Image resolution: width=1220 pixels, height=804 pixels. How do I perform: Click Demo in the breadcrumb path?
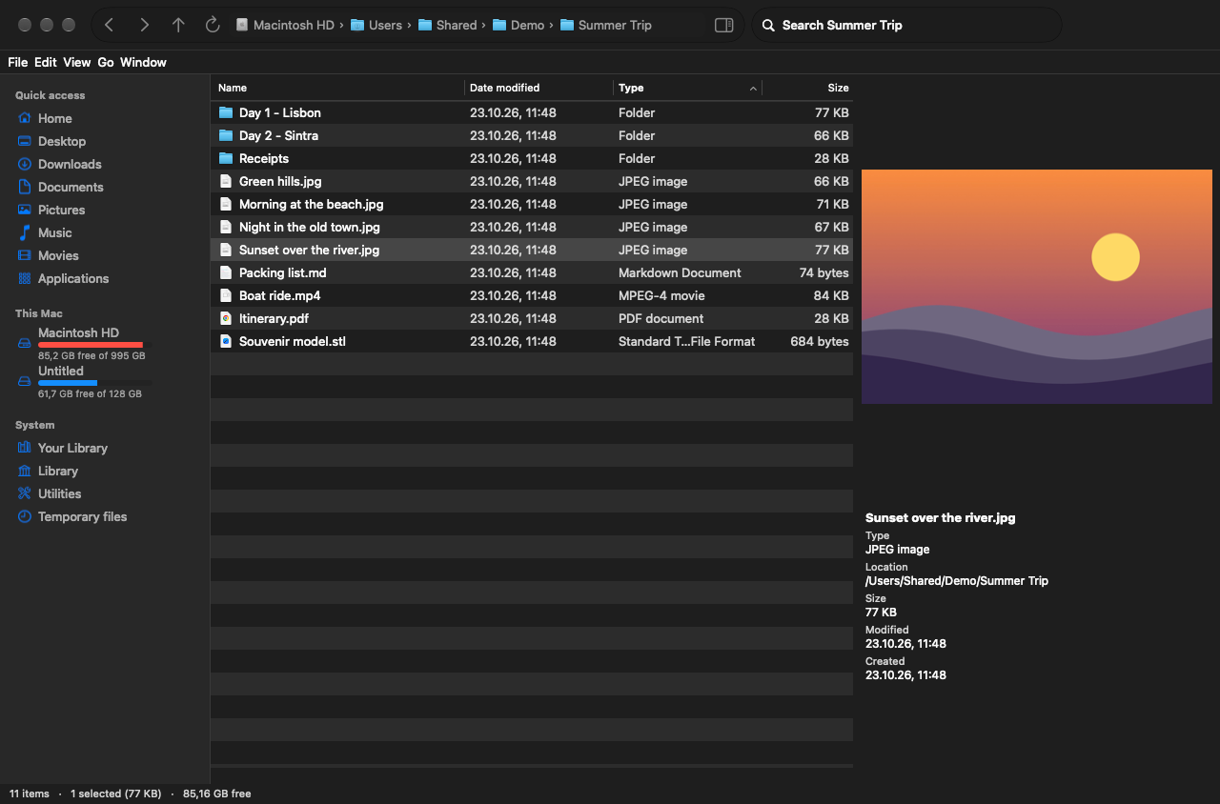(x=518, y=25)
